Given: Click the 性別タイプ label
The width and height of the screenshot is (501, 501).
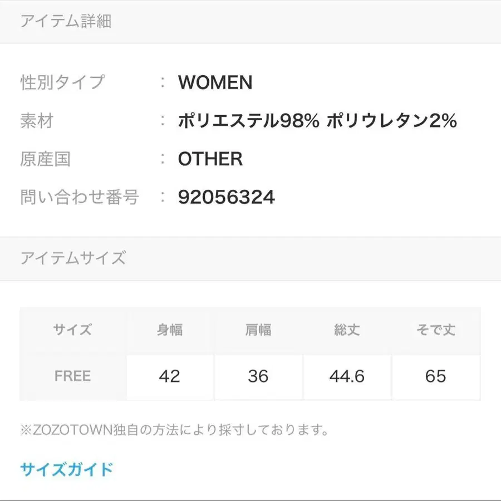Looking at the screenshot, I should (x=63, y=82).
